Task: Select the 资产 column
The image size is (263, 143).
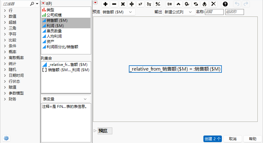Action: (x=66, y=41)
